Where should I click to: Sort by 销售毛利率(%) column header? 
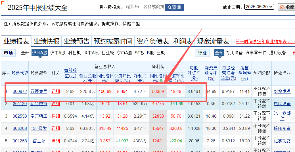tap(244, 73)
